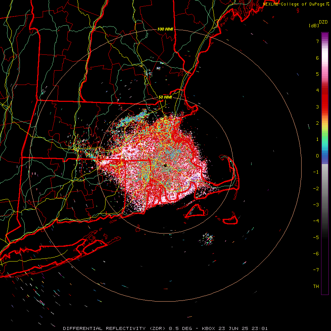
Task: Click the "TH" threshold label on the scale
Action: tap(316, 286)
